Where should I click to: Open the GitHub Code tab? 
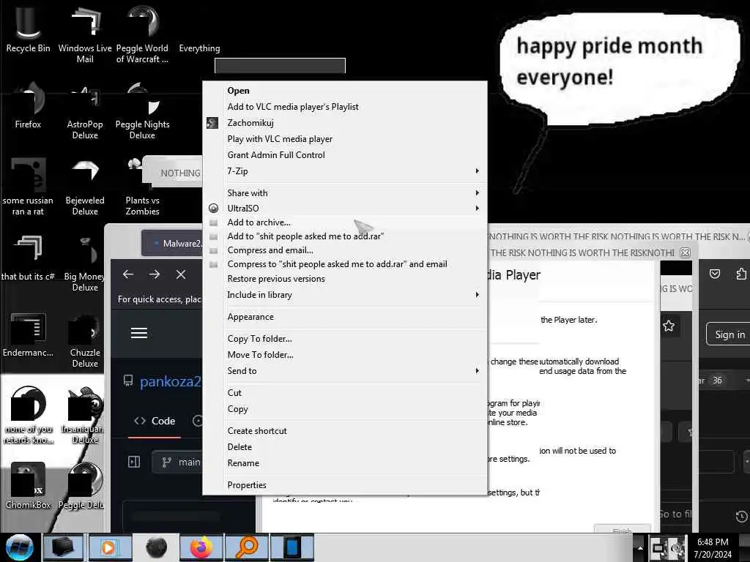pyautogui.click(x=155, y=421)
